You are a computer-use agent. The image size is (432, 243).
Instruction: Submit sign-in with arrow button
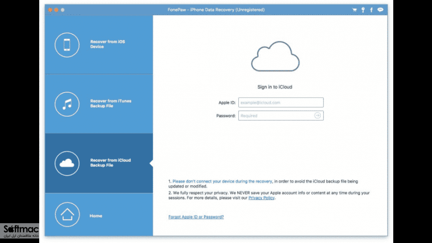[318, 116]
